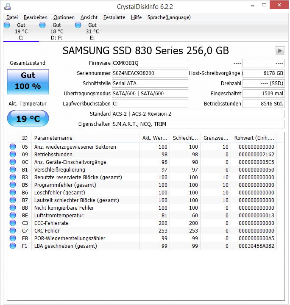
Task: Click status orb for Programmfehler row
Action: click(13, 185)
